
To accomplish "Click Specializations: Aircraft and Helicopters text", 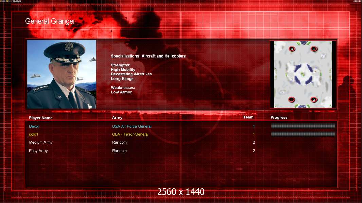I will click(148, 56).
